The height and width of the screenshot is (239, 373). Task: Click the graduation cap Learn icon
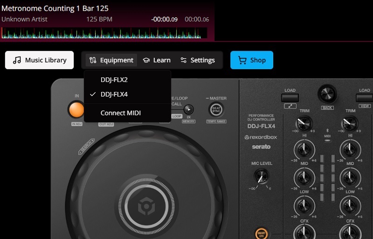click(x=146, y=60)
